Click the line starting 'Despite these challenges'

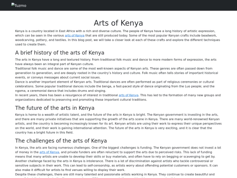[115, 174]
